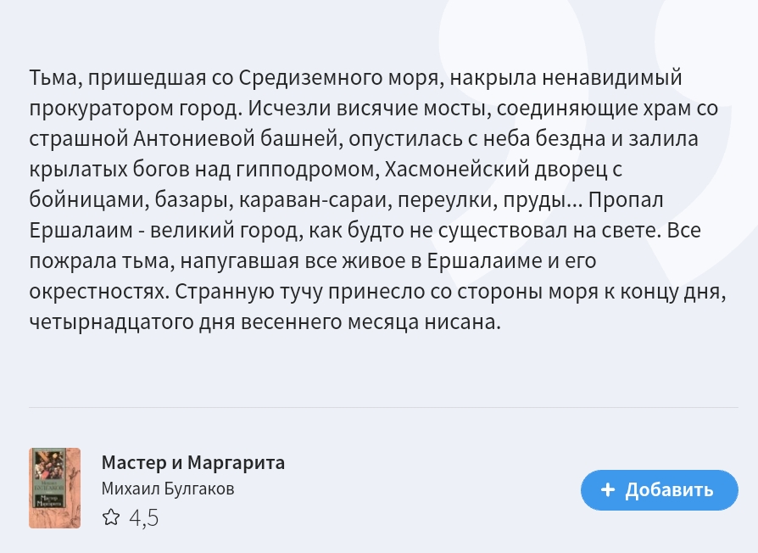This screenshot has width=758, height=553.
Task: Click the plus icon inside Добавить
Action: pyautogui.click(x=608, y=489)
